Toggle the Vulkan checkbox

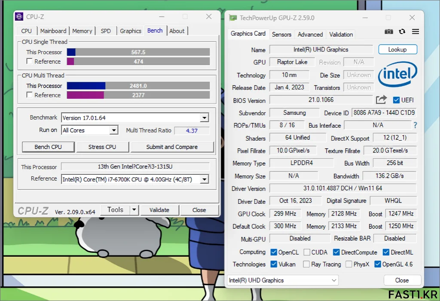click(x=274, y=264)
